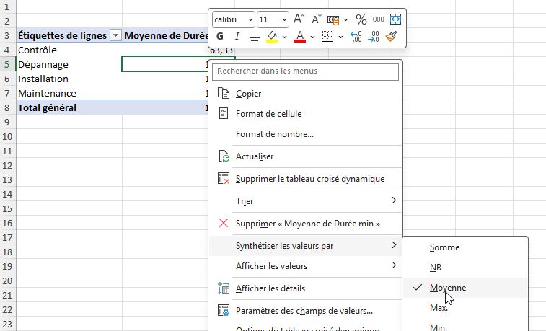Select row 15 header

coord(8,208)
